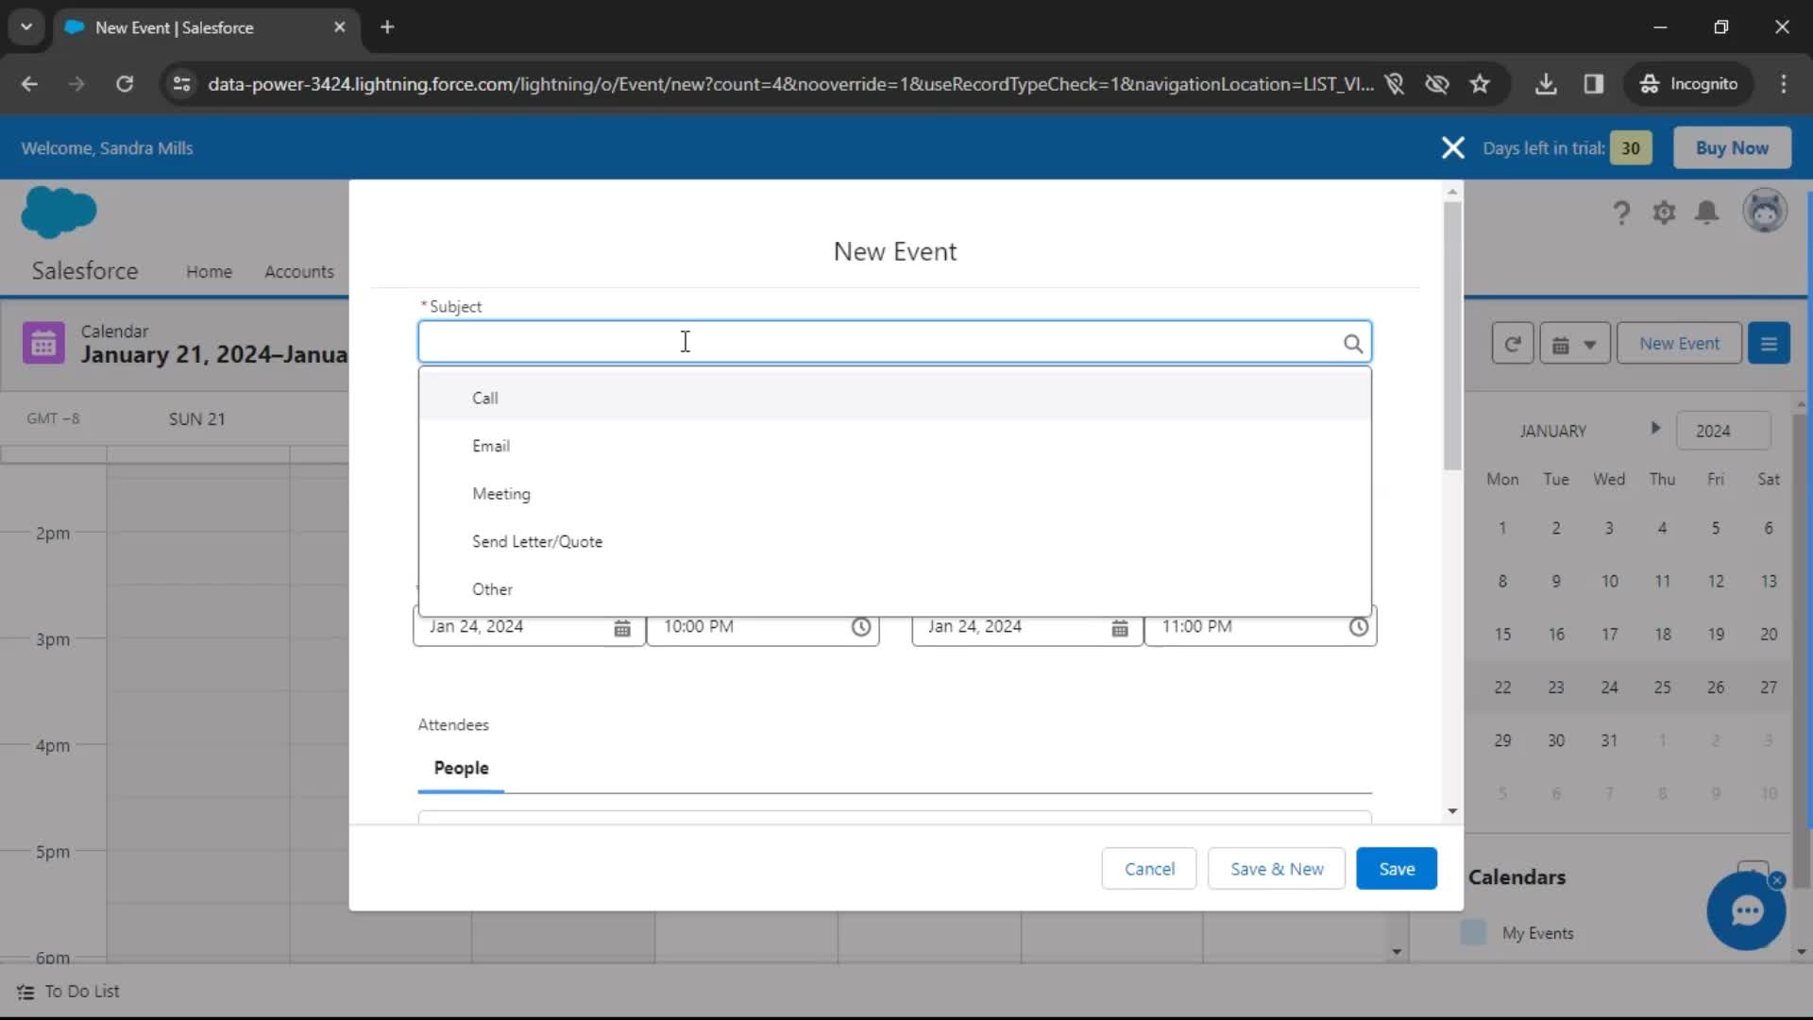Viewport: 1813px width, 1020px height.
Task: Click Save & New
Action: pyautogui.click(x=1277, y=869)
